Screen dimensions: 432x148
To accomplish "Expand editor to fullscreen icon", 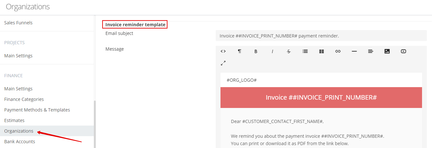I will click(x=223, y=63).
